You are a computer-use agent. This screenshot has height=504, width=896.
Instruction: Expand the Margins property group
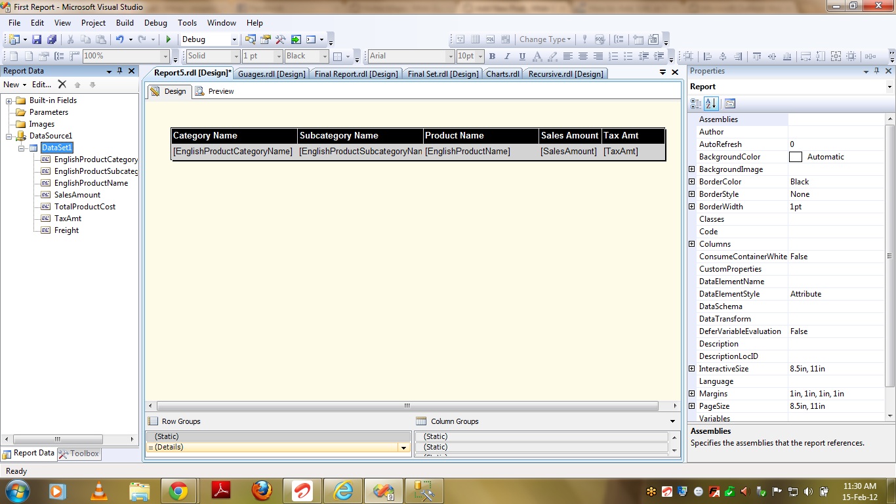692,394
